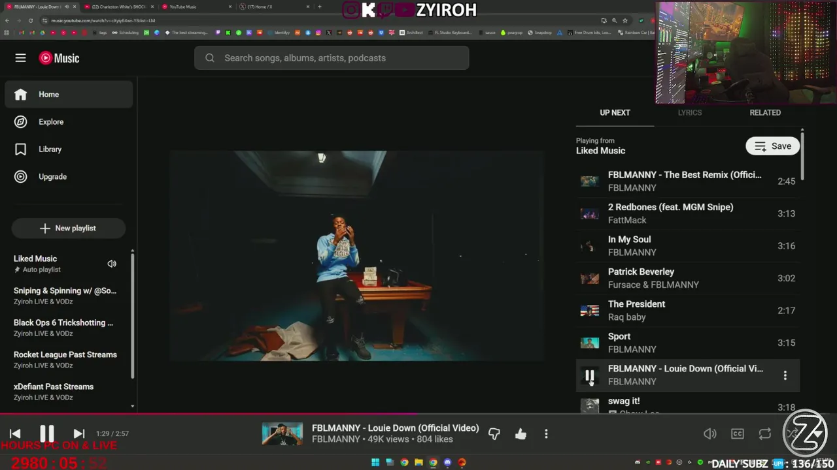
Task: Open more options for Louie Down queue item
Action: pyautogui.click(x=785, y=375)
